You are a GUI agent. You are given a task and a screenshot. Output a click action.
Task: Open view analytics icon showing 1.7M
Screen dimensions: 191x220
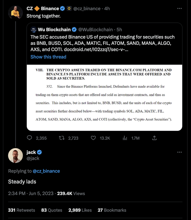click(124, 138)
